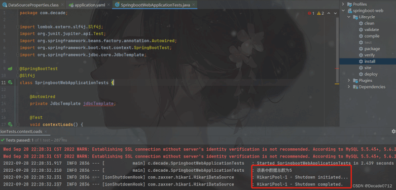Run contextLoads from line 17 gutter icon

tap(10, 124)
